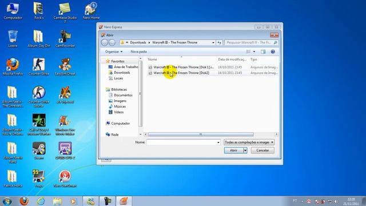Go to Locais in sidebar

116,78
